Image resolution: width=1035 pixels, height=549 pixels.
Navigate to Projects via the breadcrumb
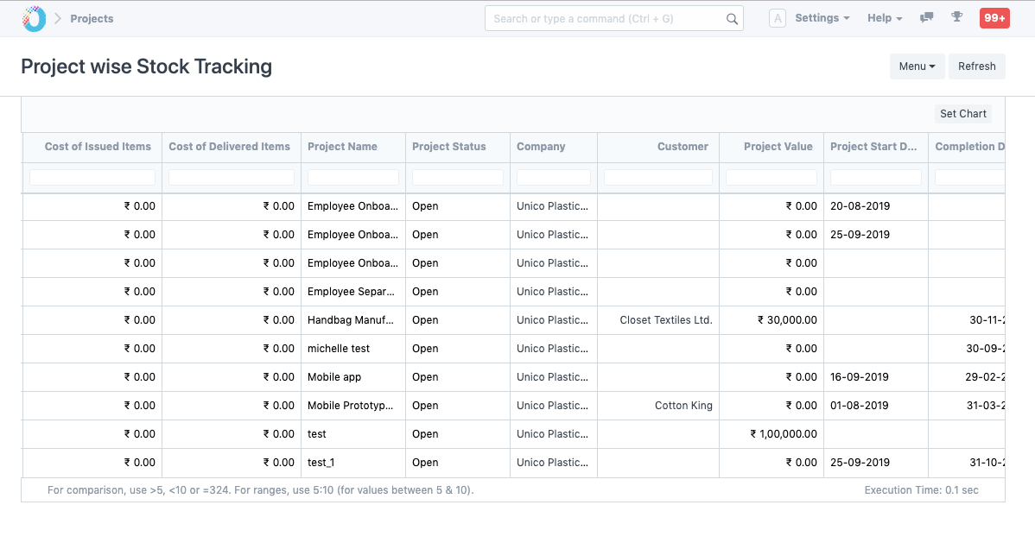click(x=91, y=18)
